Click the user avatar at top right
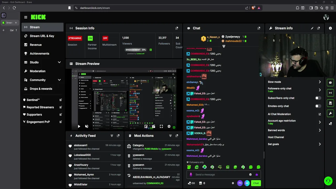The height and width of the screenshot is (189, 336). 326,17
